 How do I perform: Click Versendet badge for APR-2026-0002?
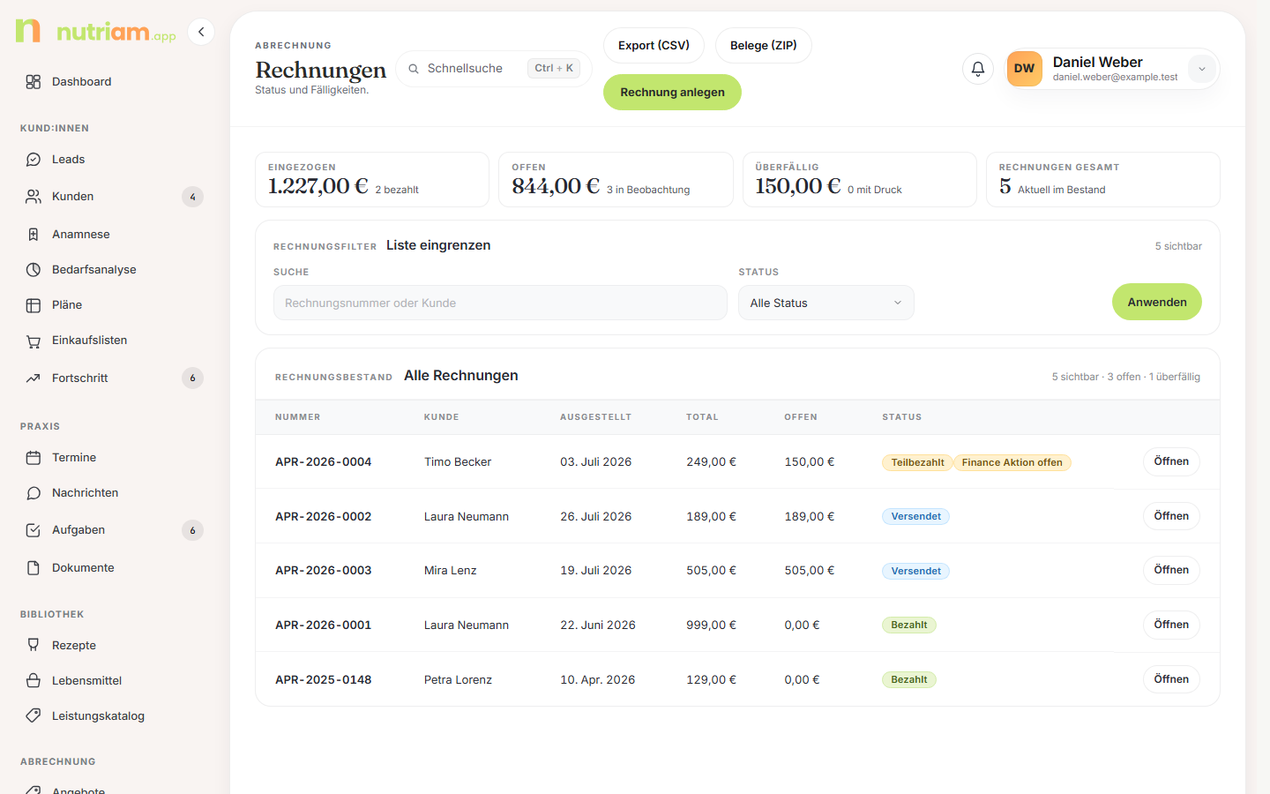[x=915, y=517]
